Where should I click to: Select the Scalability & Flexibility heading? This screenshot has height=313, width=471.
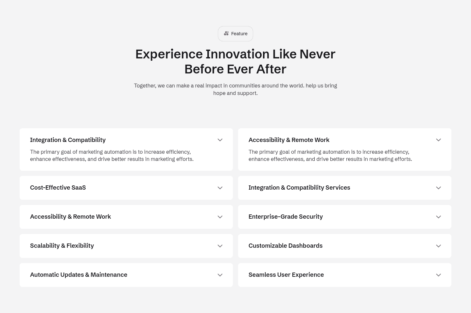coord(62,246)
